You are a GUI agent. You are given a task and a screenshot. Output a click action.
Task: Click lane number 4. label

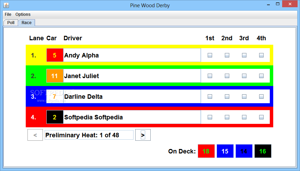34,117
